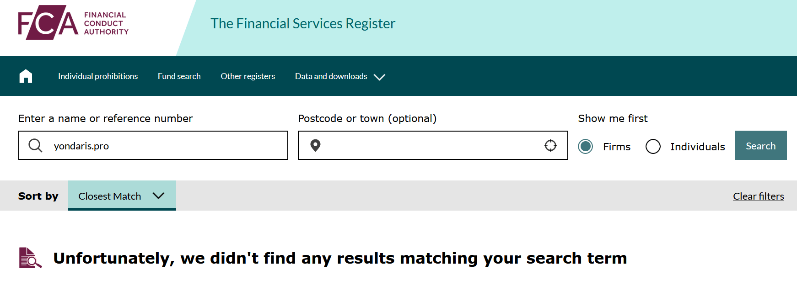Click the location pin icon in postcode field

pos(315,145)
